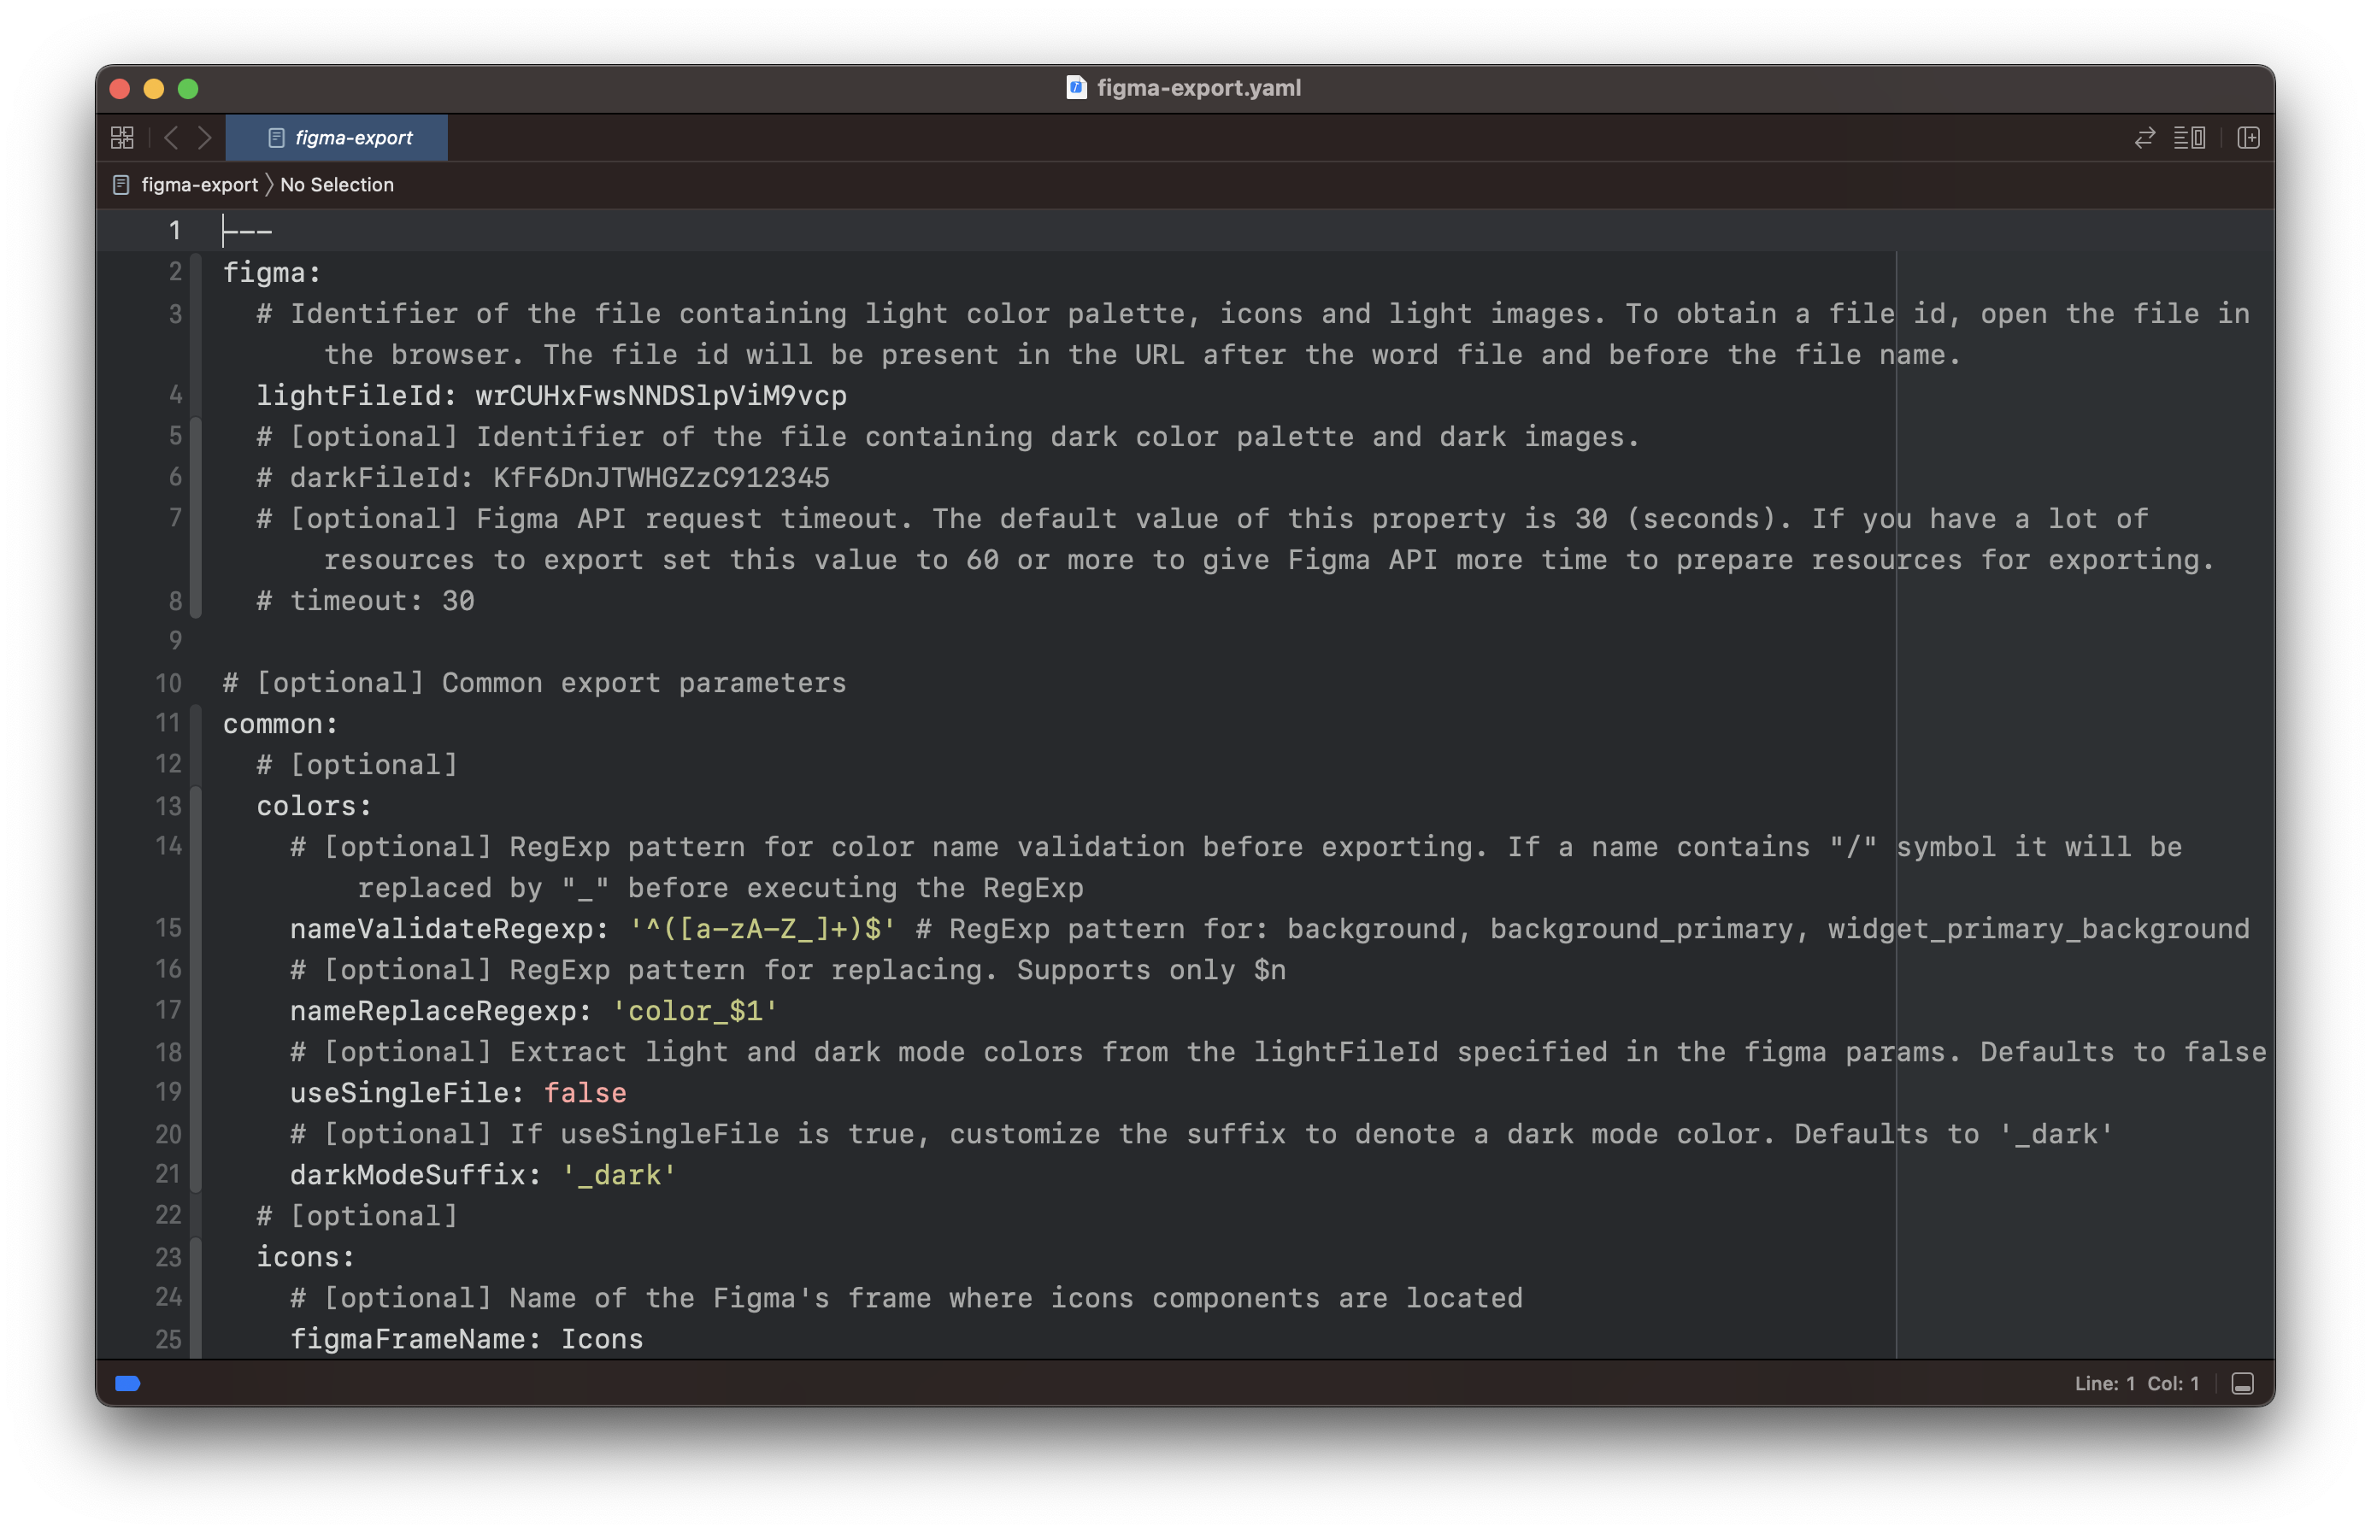Click the go back arrow

171,138
